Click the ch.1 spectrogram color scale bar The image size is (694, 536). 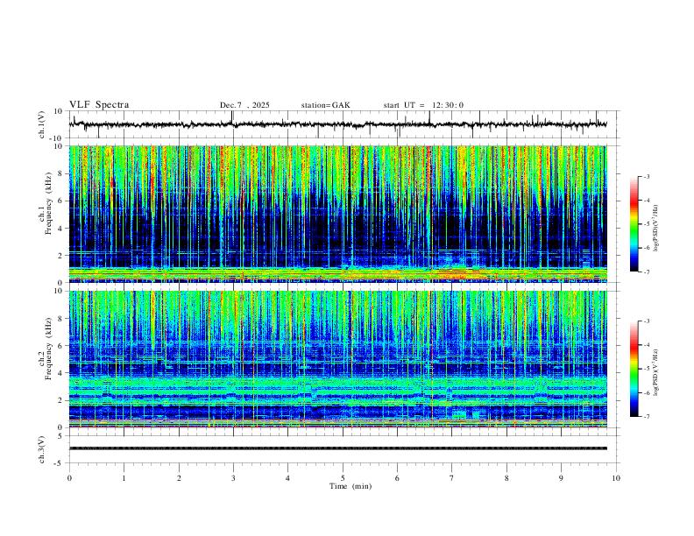click(x=634, y=224)
